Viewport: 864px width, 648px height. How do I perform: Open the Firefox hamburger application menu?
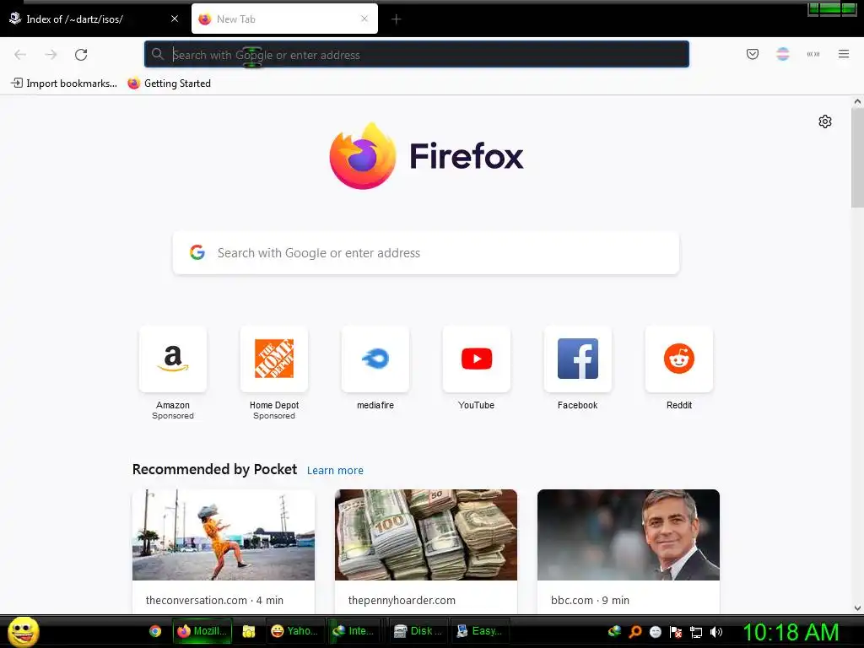coord(843,54)
